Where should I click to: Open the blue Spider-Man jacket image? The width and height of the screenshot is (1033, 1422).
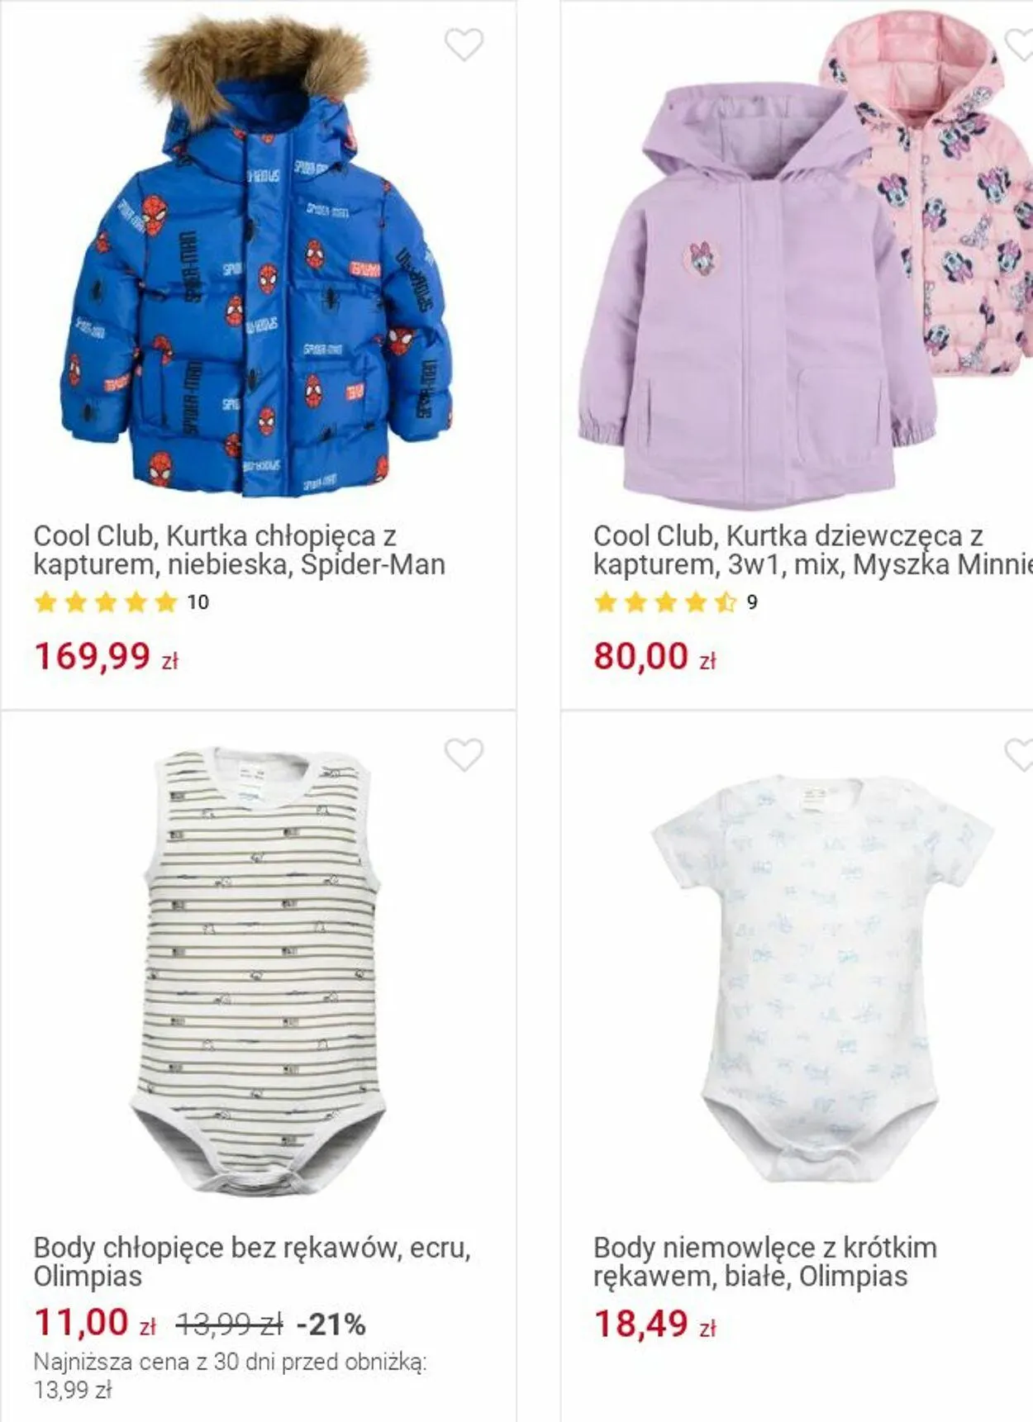[x=257, y=256]
